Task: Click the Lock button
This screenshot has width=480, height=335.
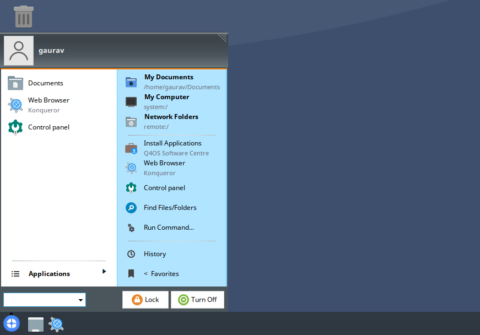Action: click(145, 300)
